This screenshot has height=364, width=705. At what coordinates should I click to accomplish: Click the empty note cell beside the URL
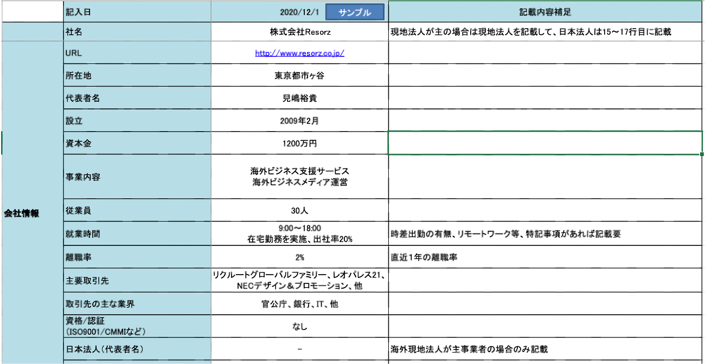(546, 53)
